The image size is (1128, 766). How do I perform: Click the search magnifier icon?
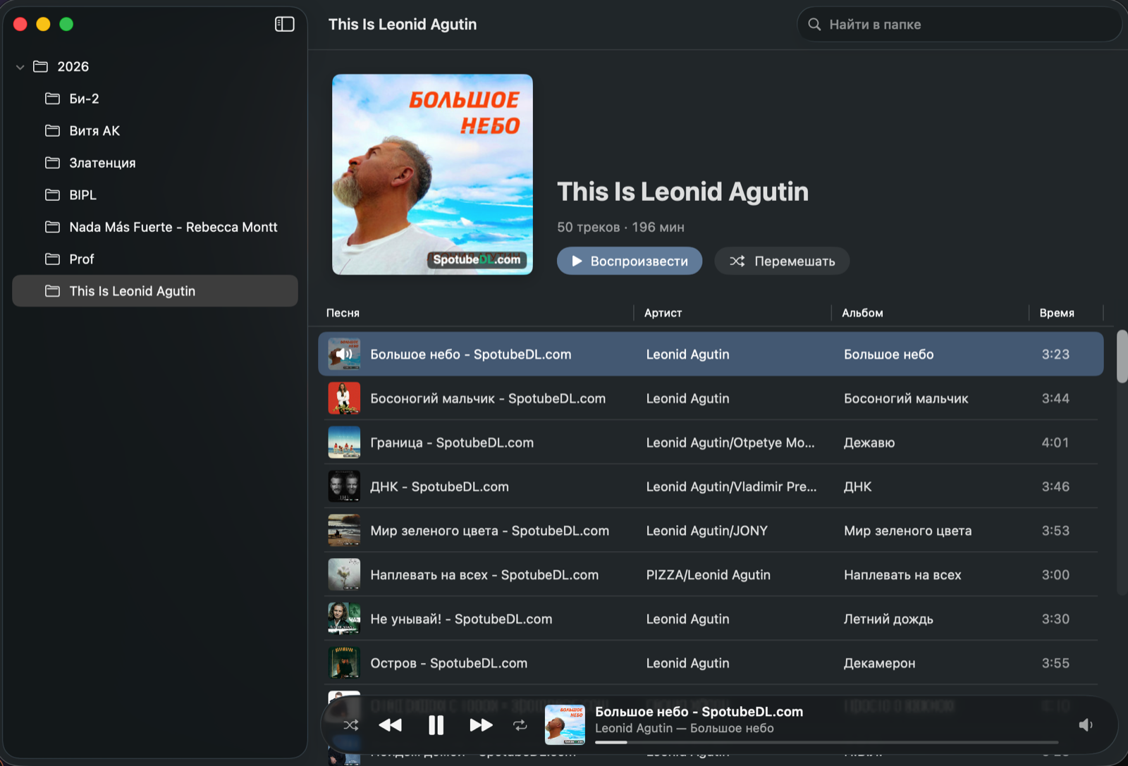(x=814, y=25)
